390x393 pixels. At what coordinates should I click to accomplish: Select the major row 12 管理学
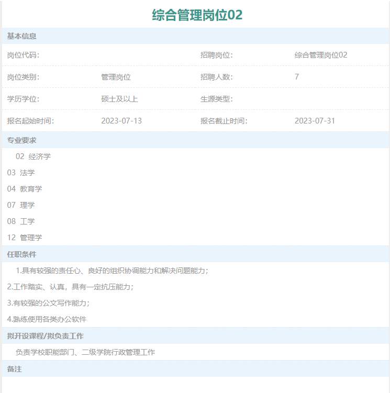25,238
